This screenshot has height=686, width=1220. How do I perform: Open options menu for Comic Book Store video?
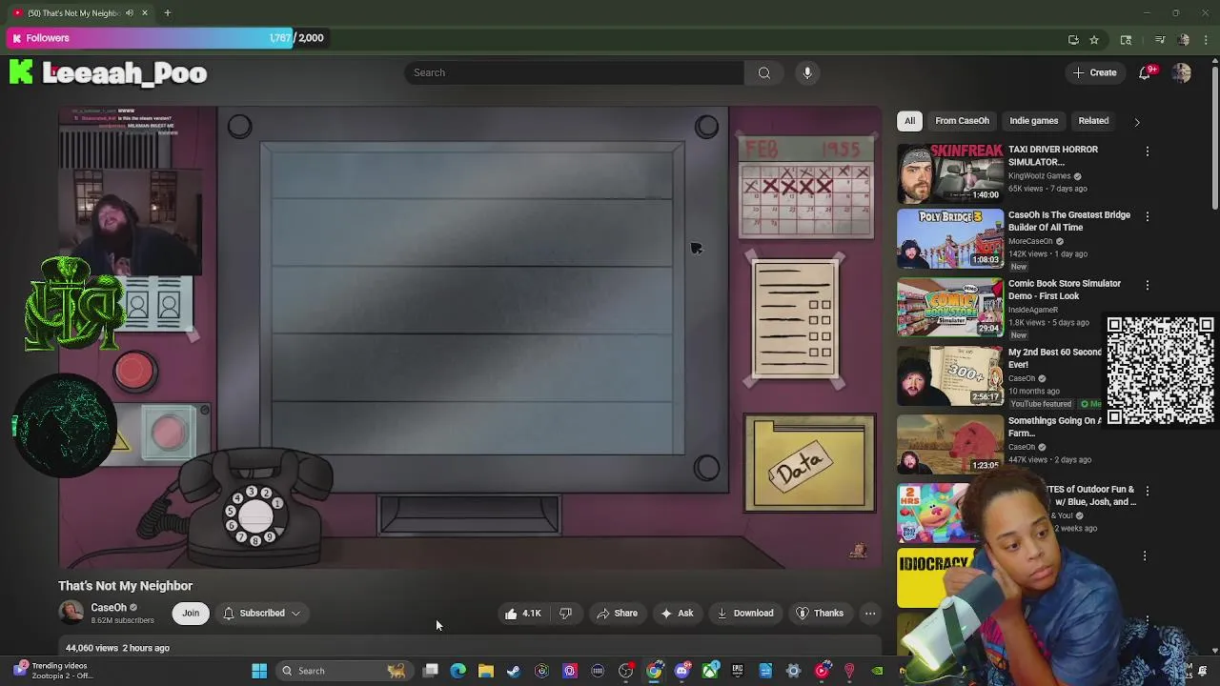pyautogui.click(x=1148, y=285)
